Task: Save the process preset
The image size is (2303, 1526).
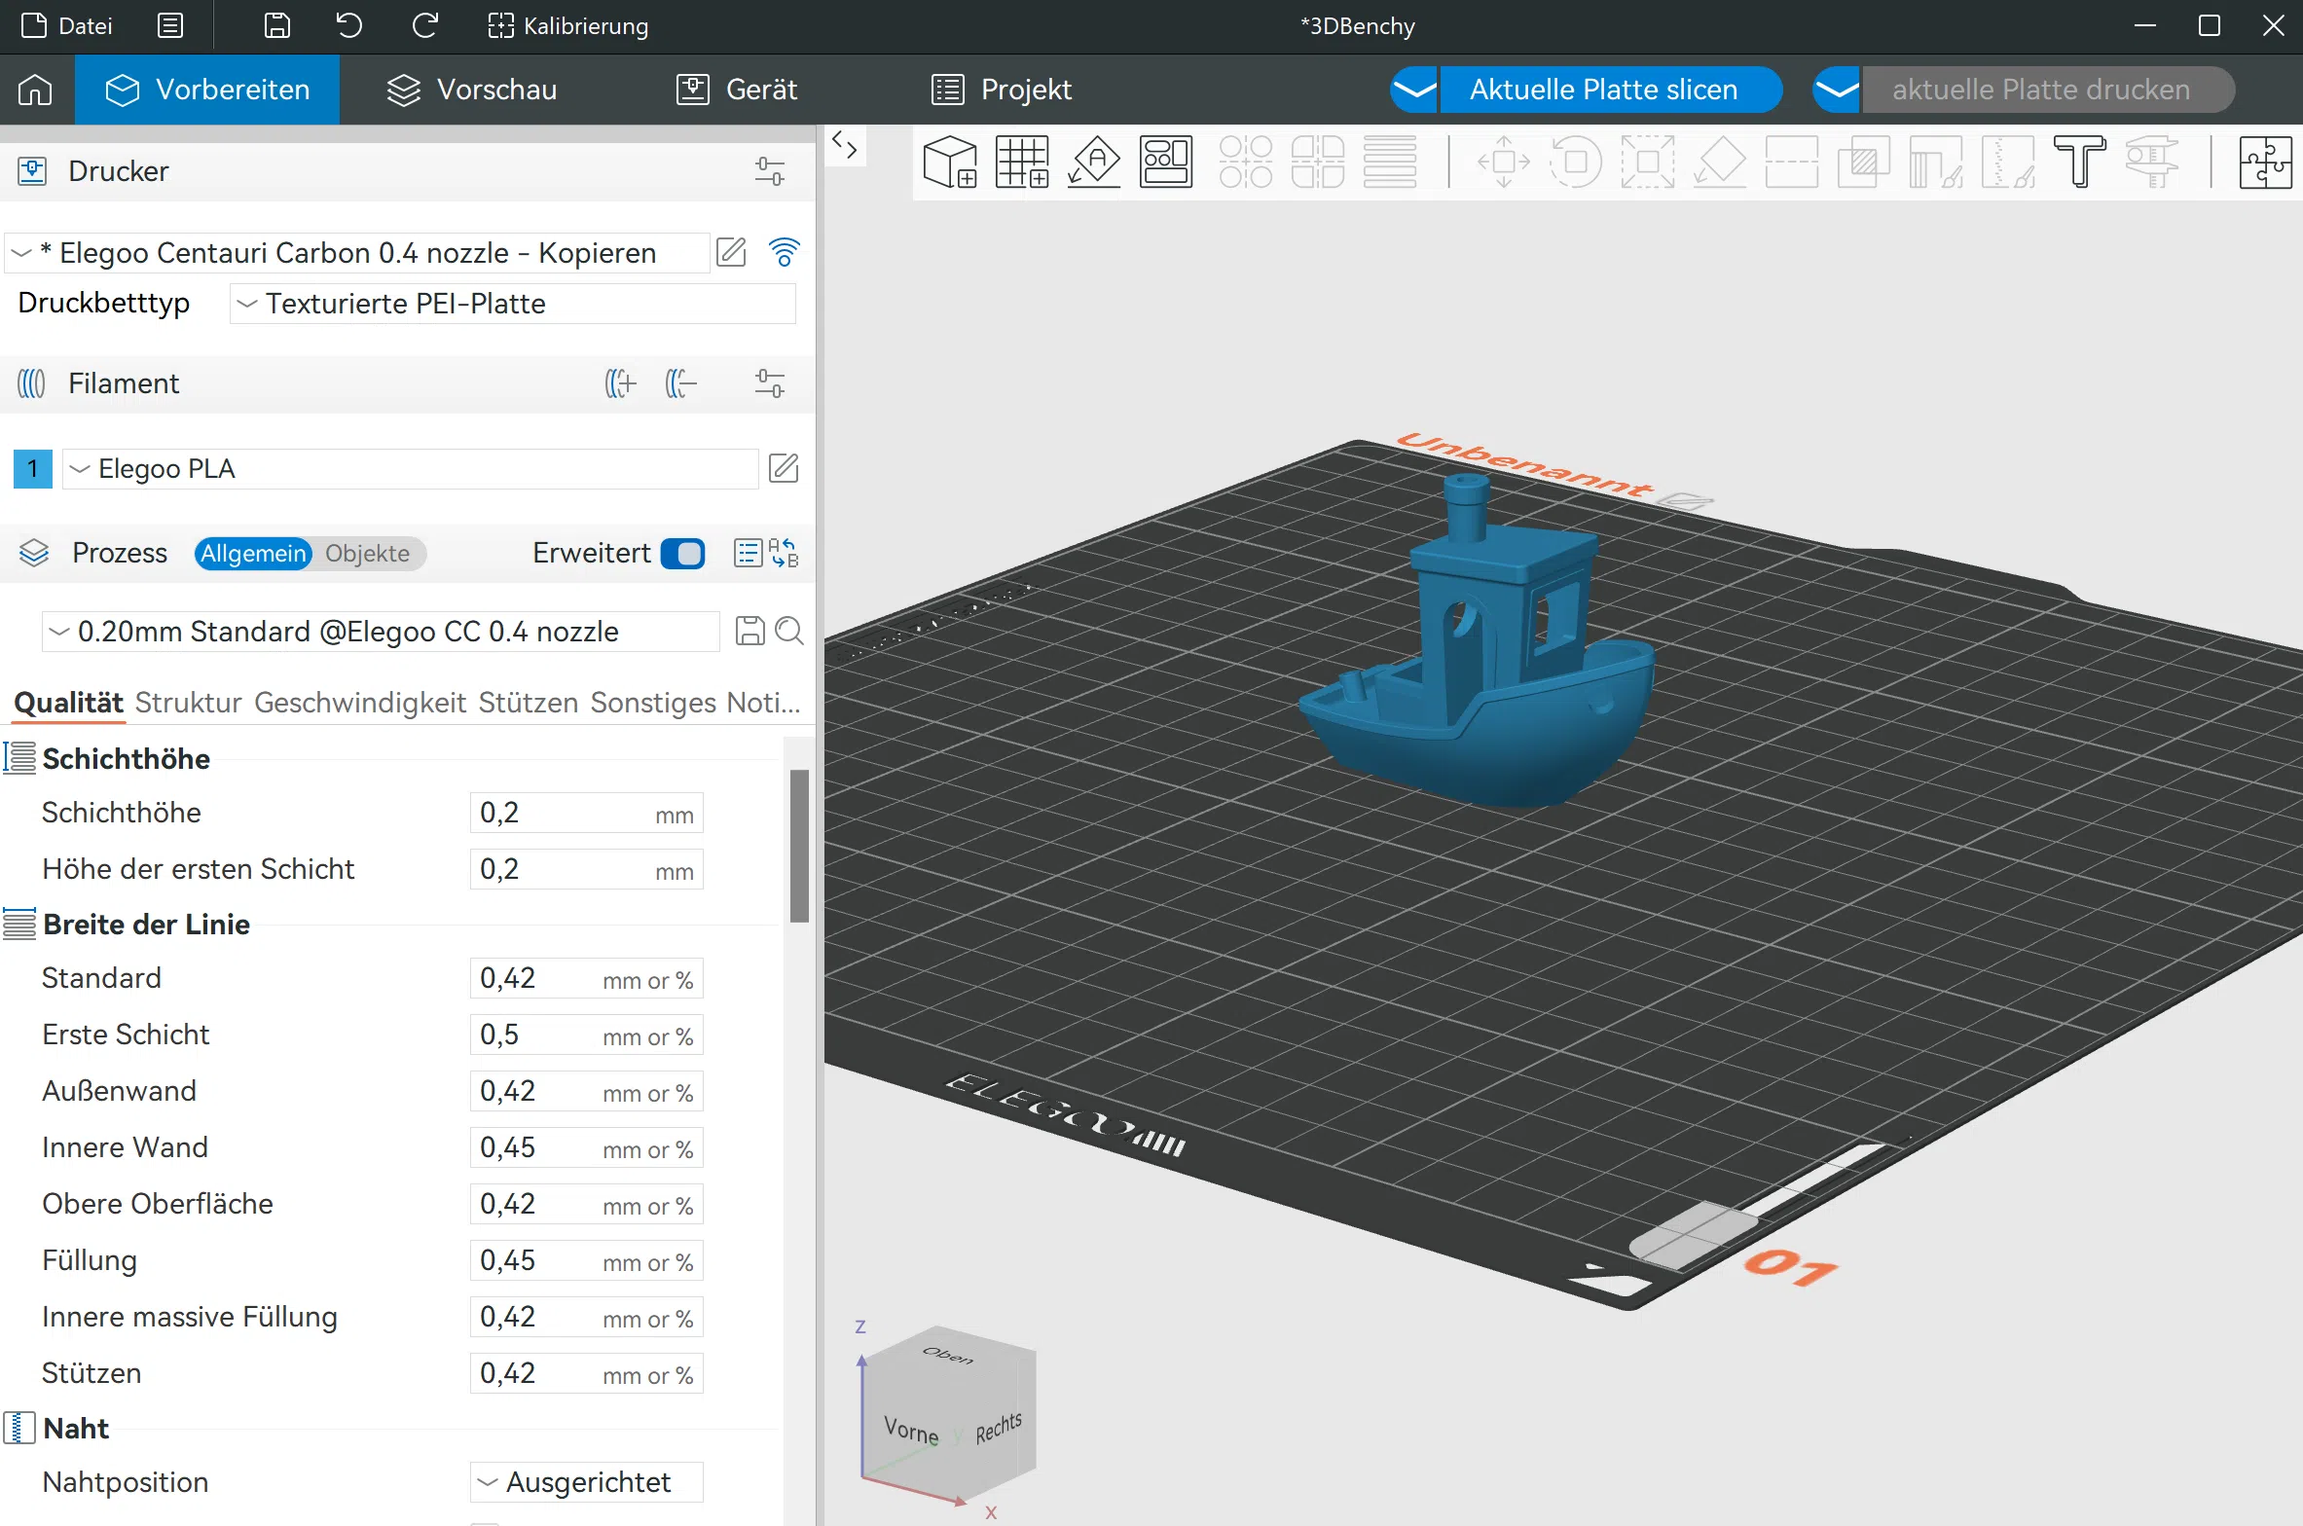Action: (749, 631)
